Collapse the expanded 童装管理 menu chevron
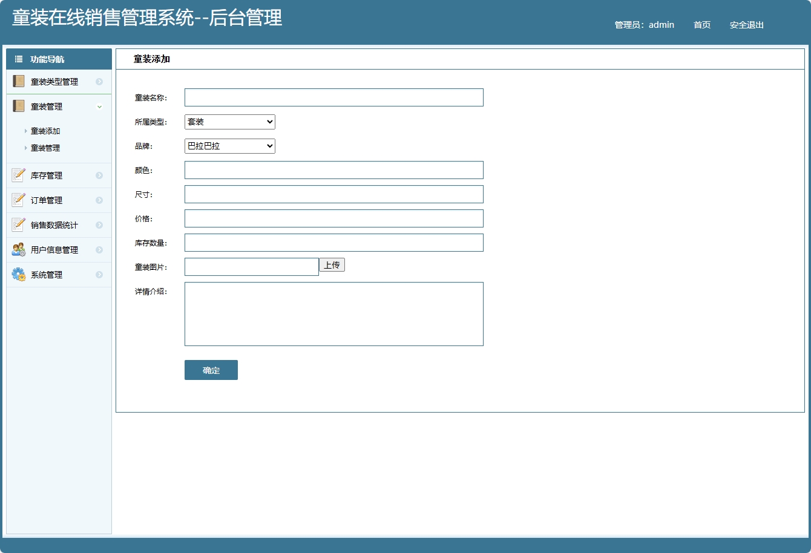The image size is (811, 553). click(x=100, y=106)
